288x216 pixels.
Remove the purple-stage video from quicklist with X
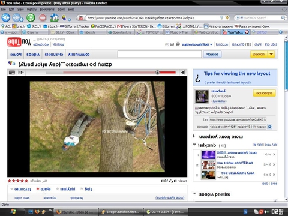274,154
